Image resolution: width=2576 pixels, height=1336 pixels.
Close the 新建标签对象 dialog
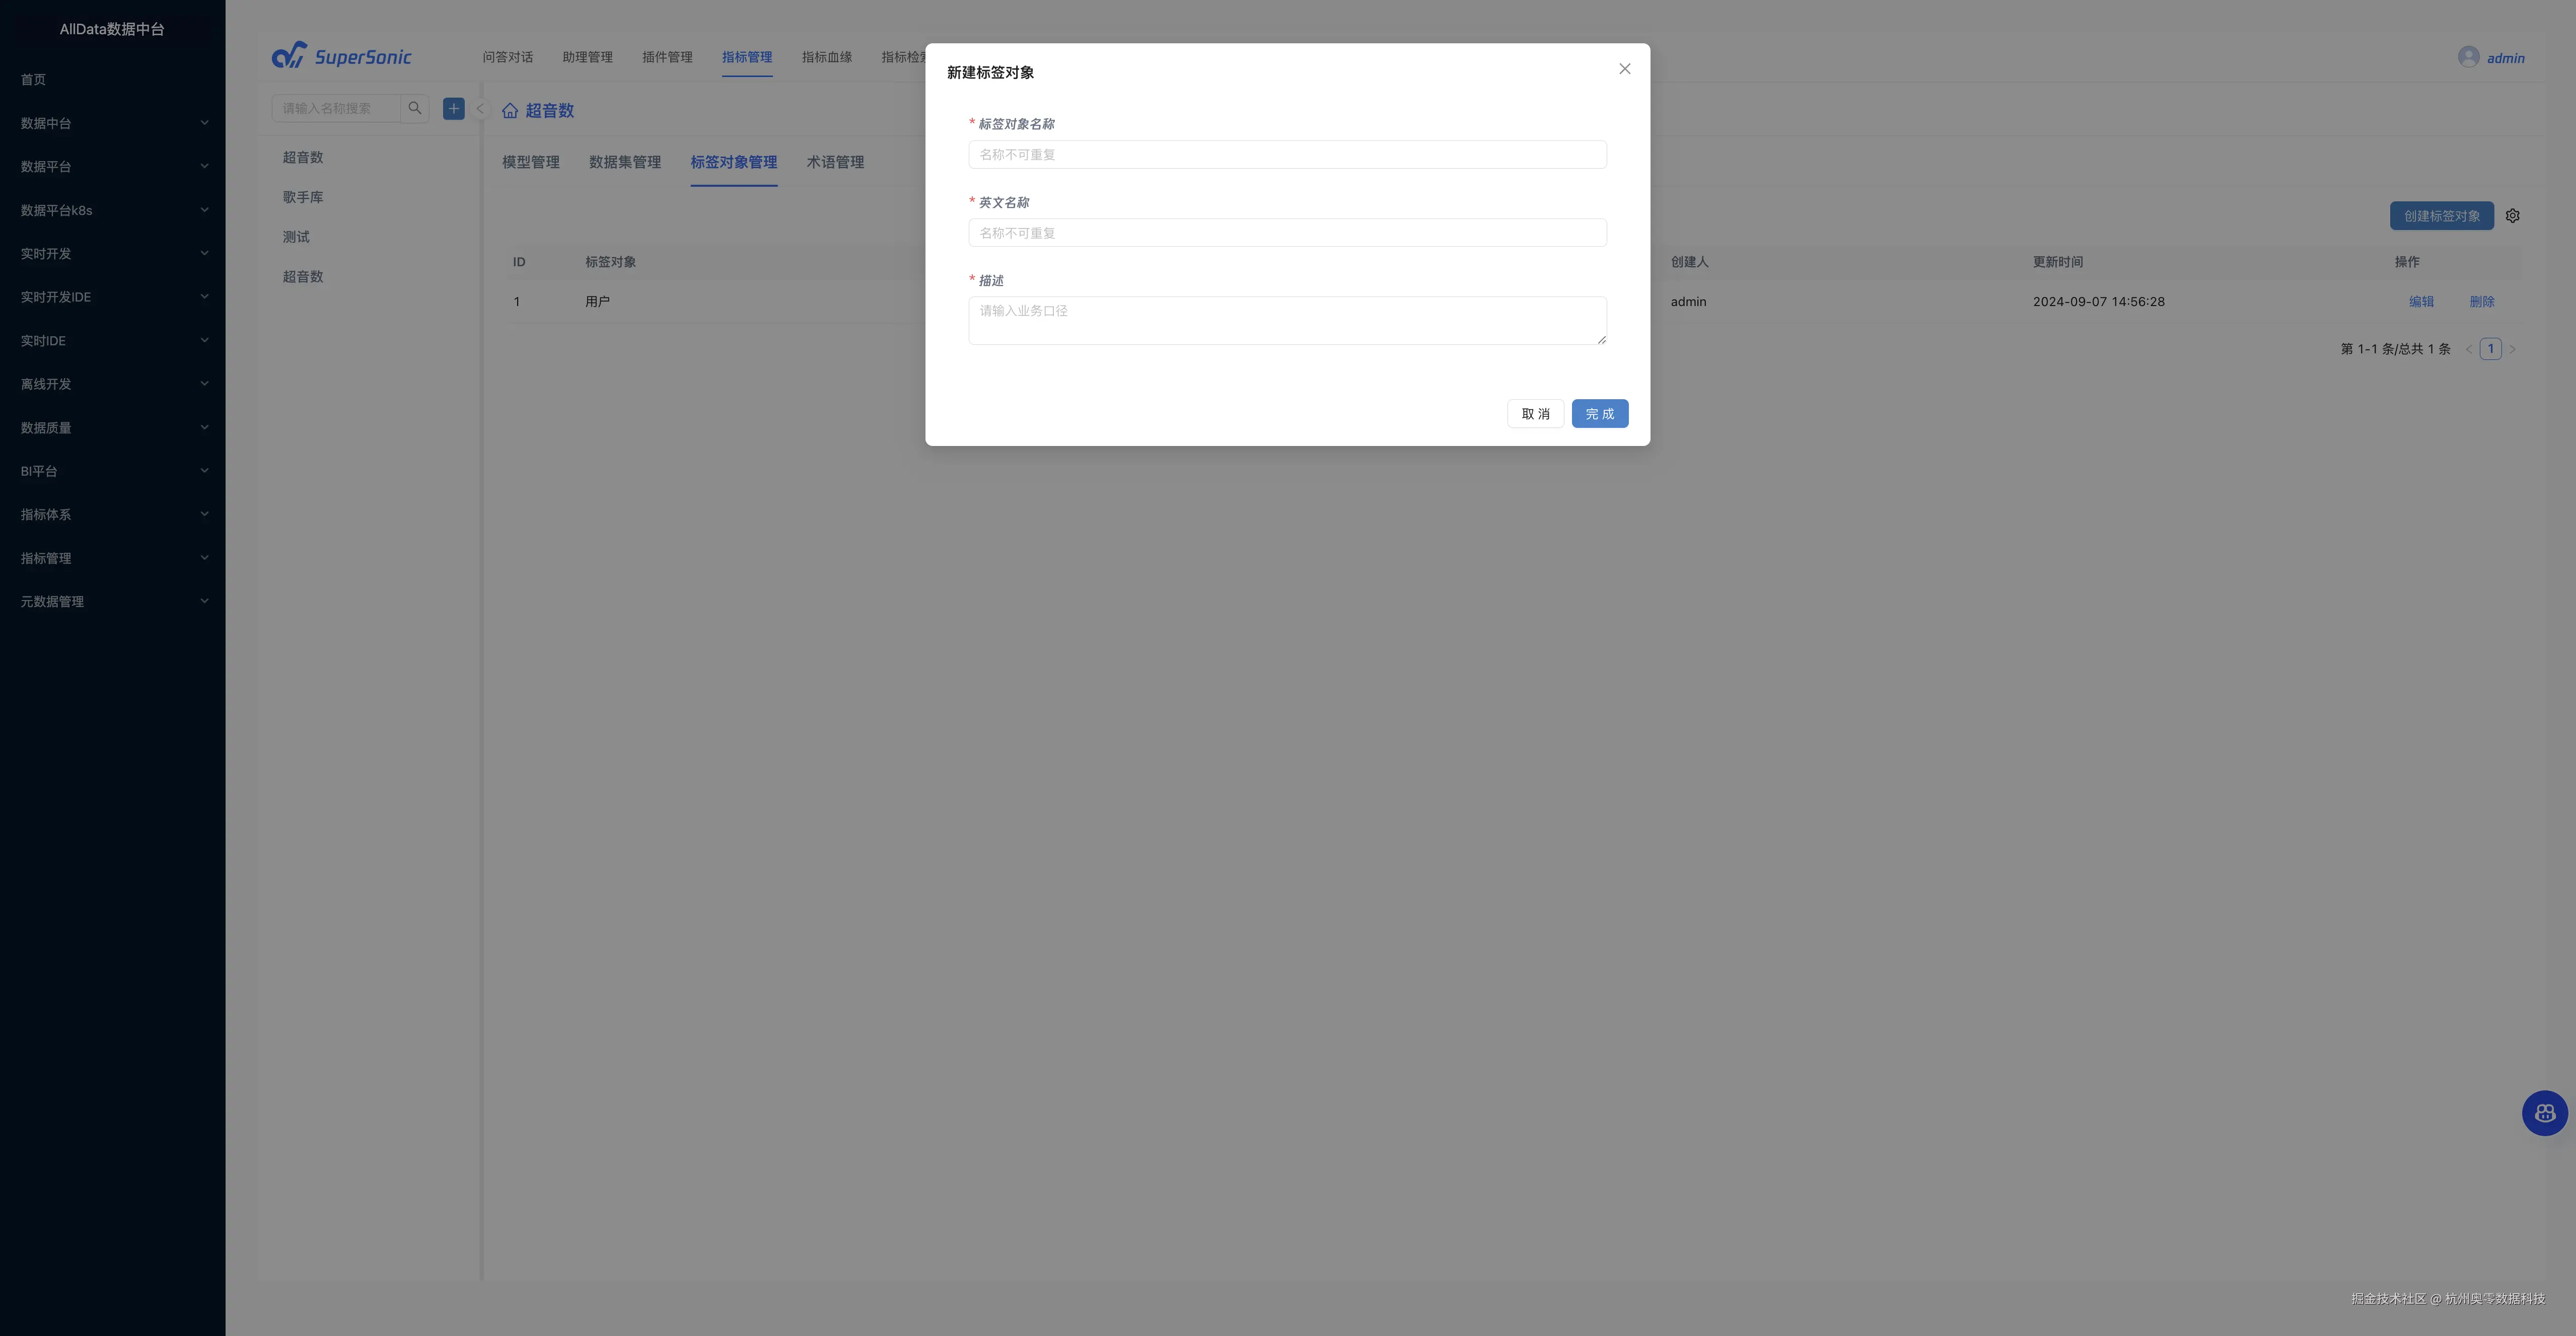[1624, 69]
